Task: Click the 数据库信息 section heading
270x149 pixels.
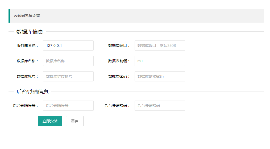Action: (30, 32)
